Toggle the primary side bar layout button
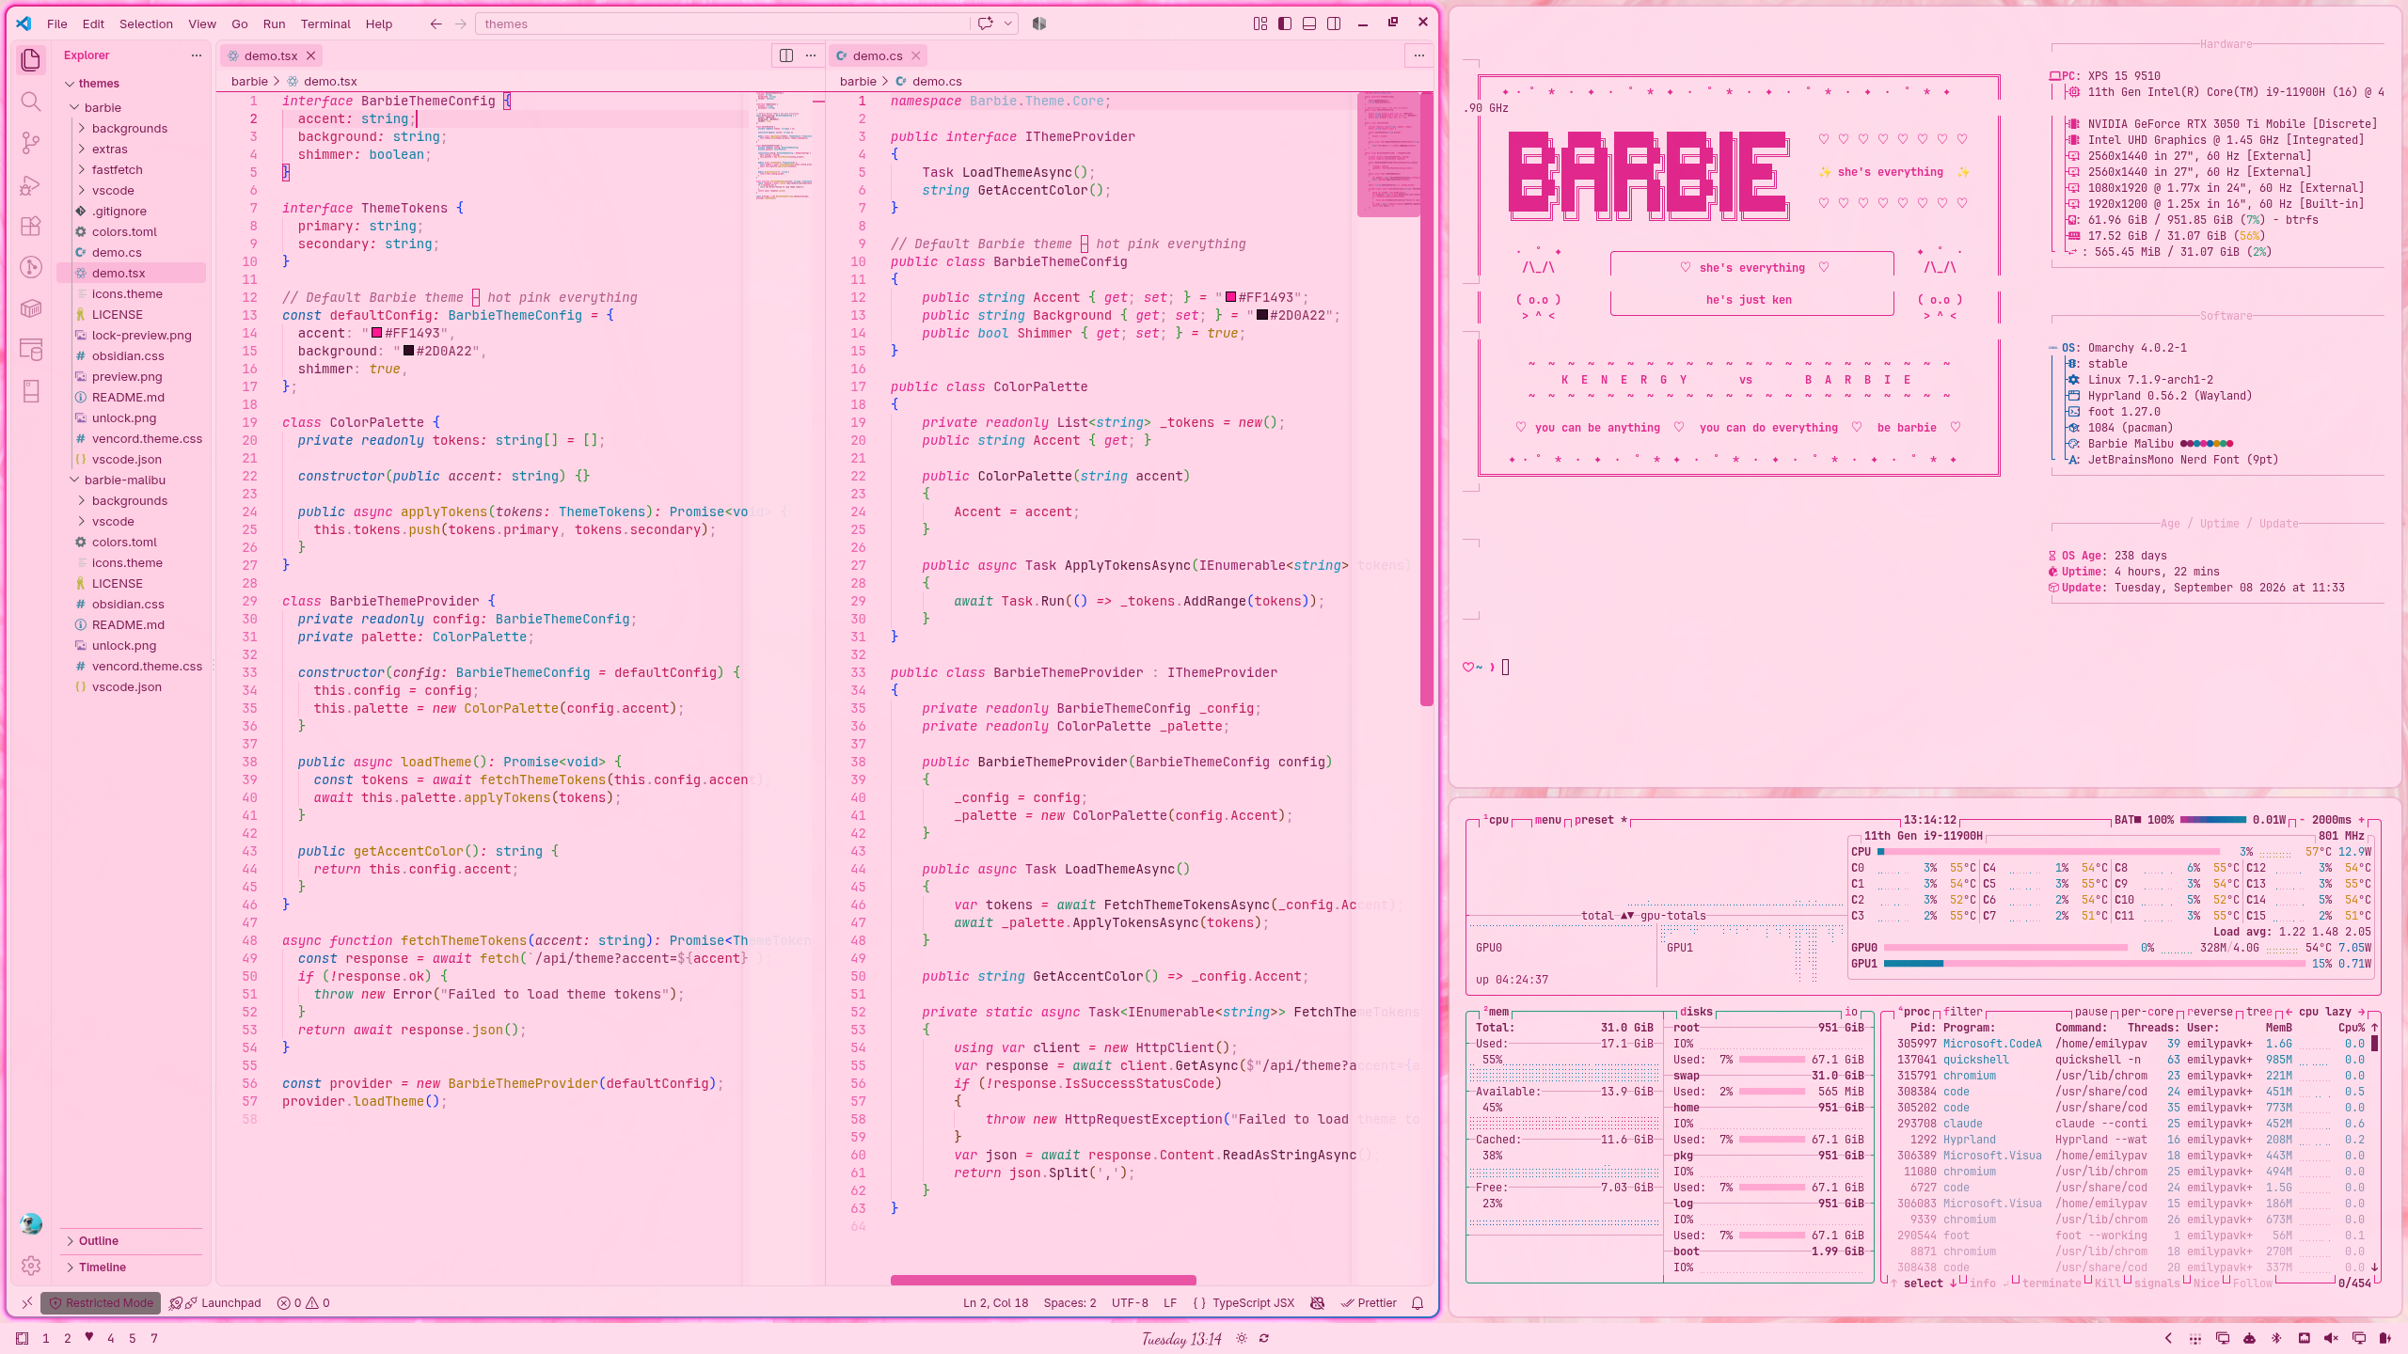Image resolution: width=2408 pixels, height=1354 pixels. 1285,24
